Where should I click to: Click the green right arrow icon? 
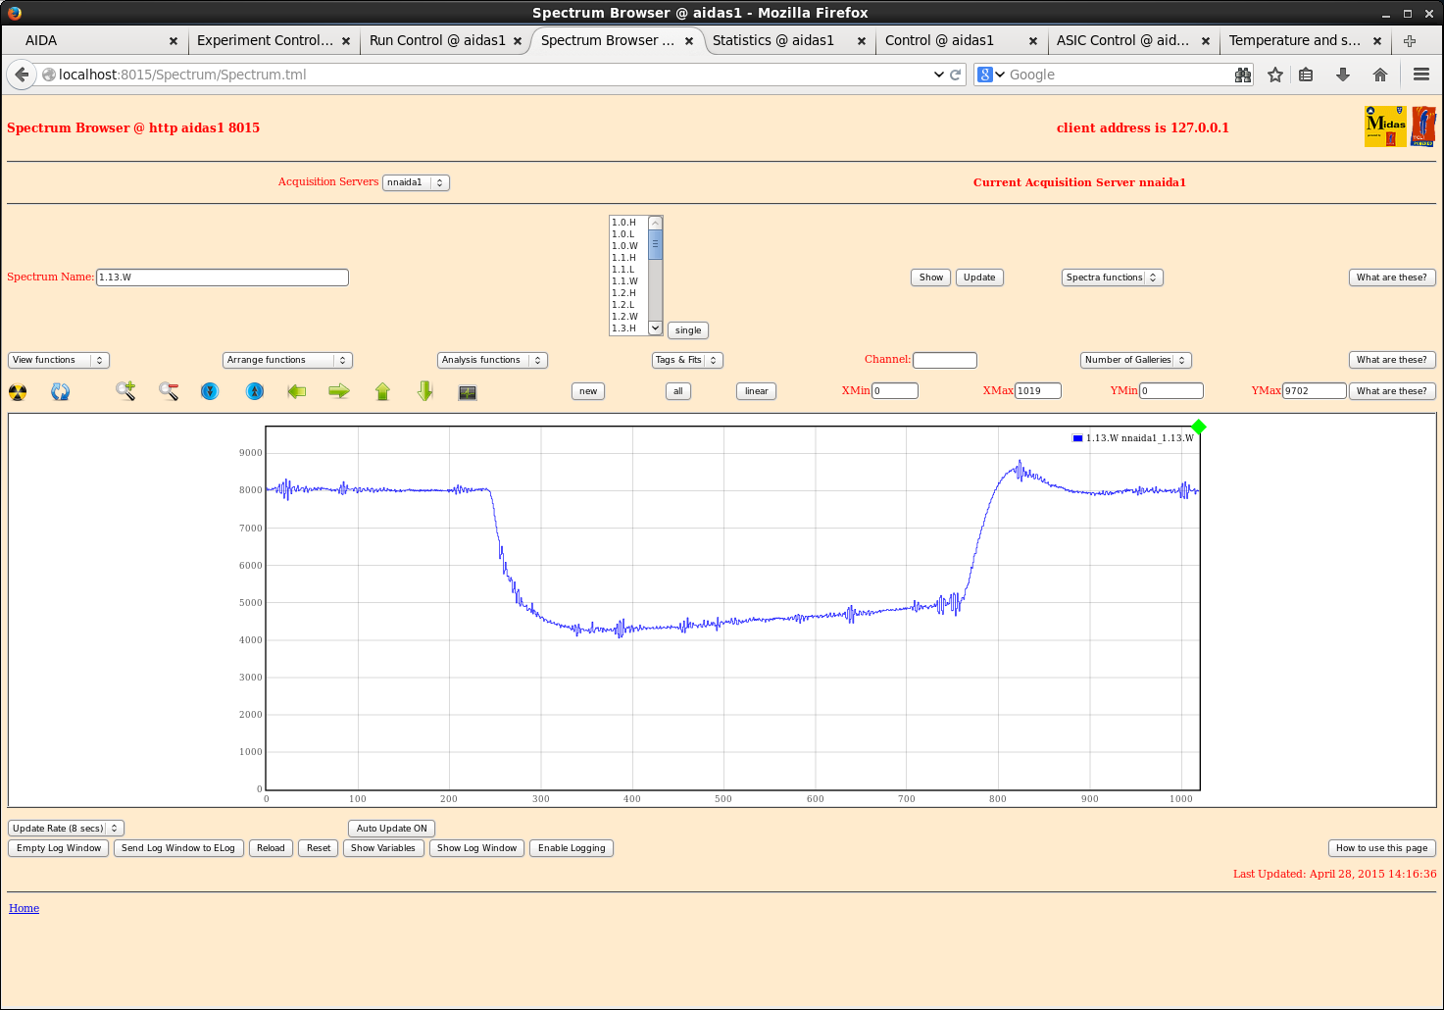click(339, 391)
